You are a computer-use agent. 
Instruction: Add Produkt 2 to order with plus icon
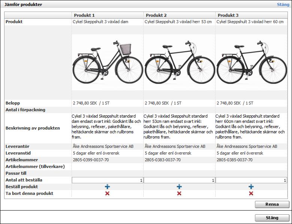click(x=179, y=187)
